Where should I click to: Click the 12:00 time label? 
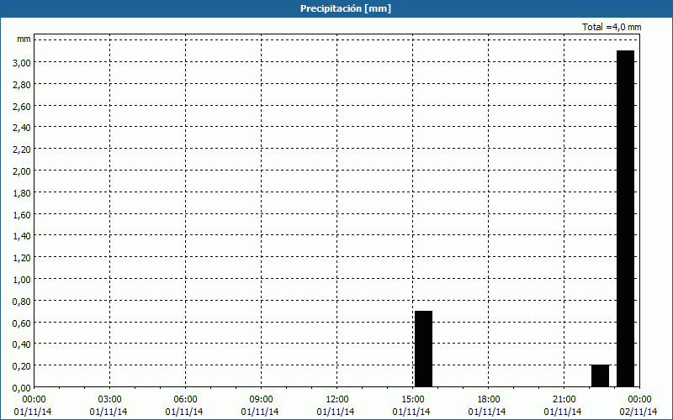point(337,400)
